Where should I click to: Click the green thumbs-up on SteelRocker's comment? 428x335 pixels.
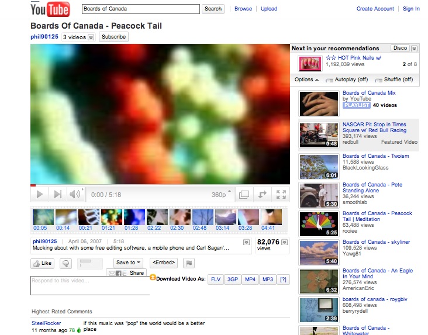(x=79, y=330)
